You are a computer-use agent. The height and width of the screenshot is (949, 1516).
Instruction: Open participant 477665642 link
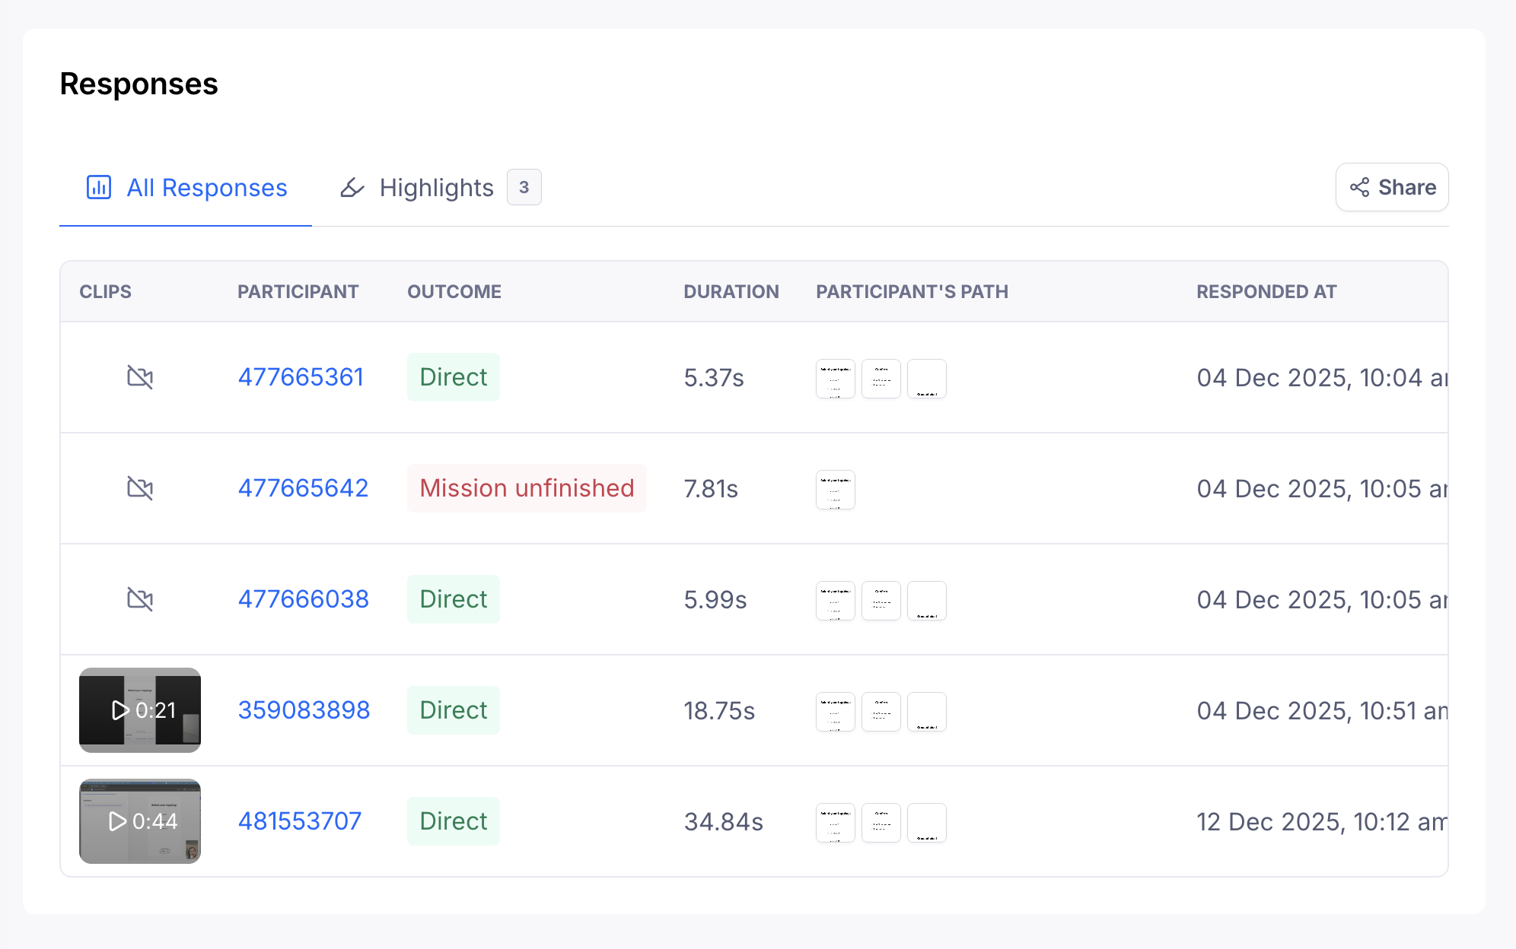(303, 488)
